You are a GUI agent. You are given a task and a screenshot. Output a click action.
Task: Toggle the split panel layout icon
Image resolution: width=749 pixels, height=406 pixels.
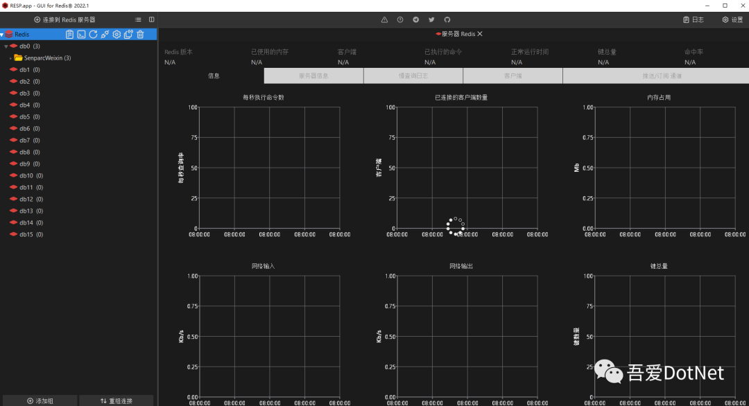click(x=151, y=19)
